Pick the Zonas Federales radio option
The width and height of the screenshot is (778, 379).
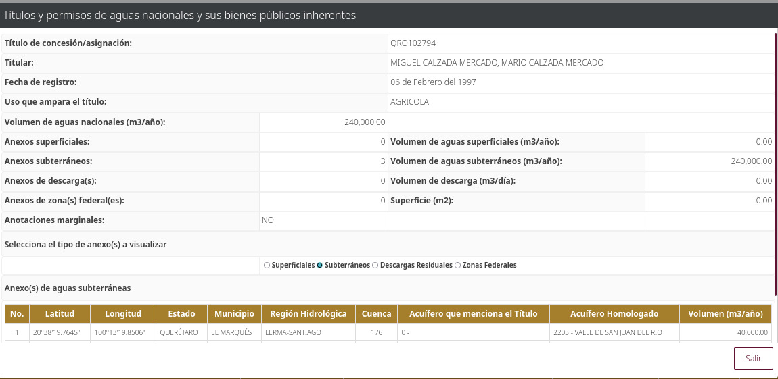coord(458,266)
